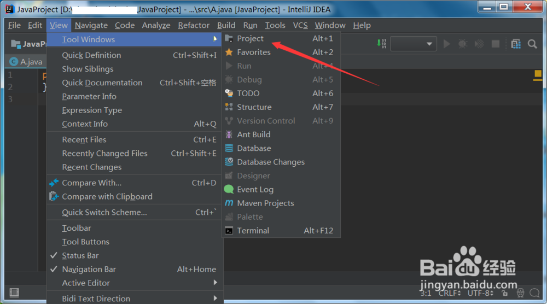Open the CRLF line separator selector
The image size is (547, 304).
(450, 293)
